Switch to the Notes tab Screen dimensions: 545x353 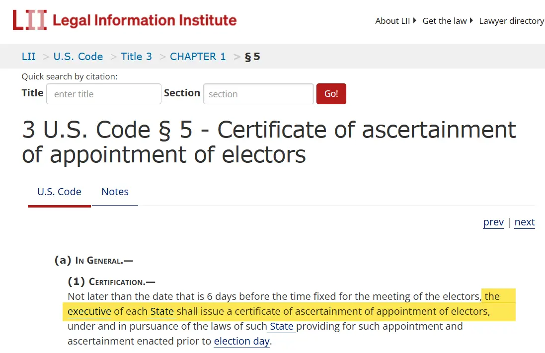click(x=115, y=192)
